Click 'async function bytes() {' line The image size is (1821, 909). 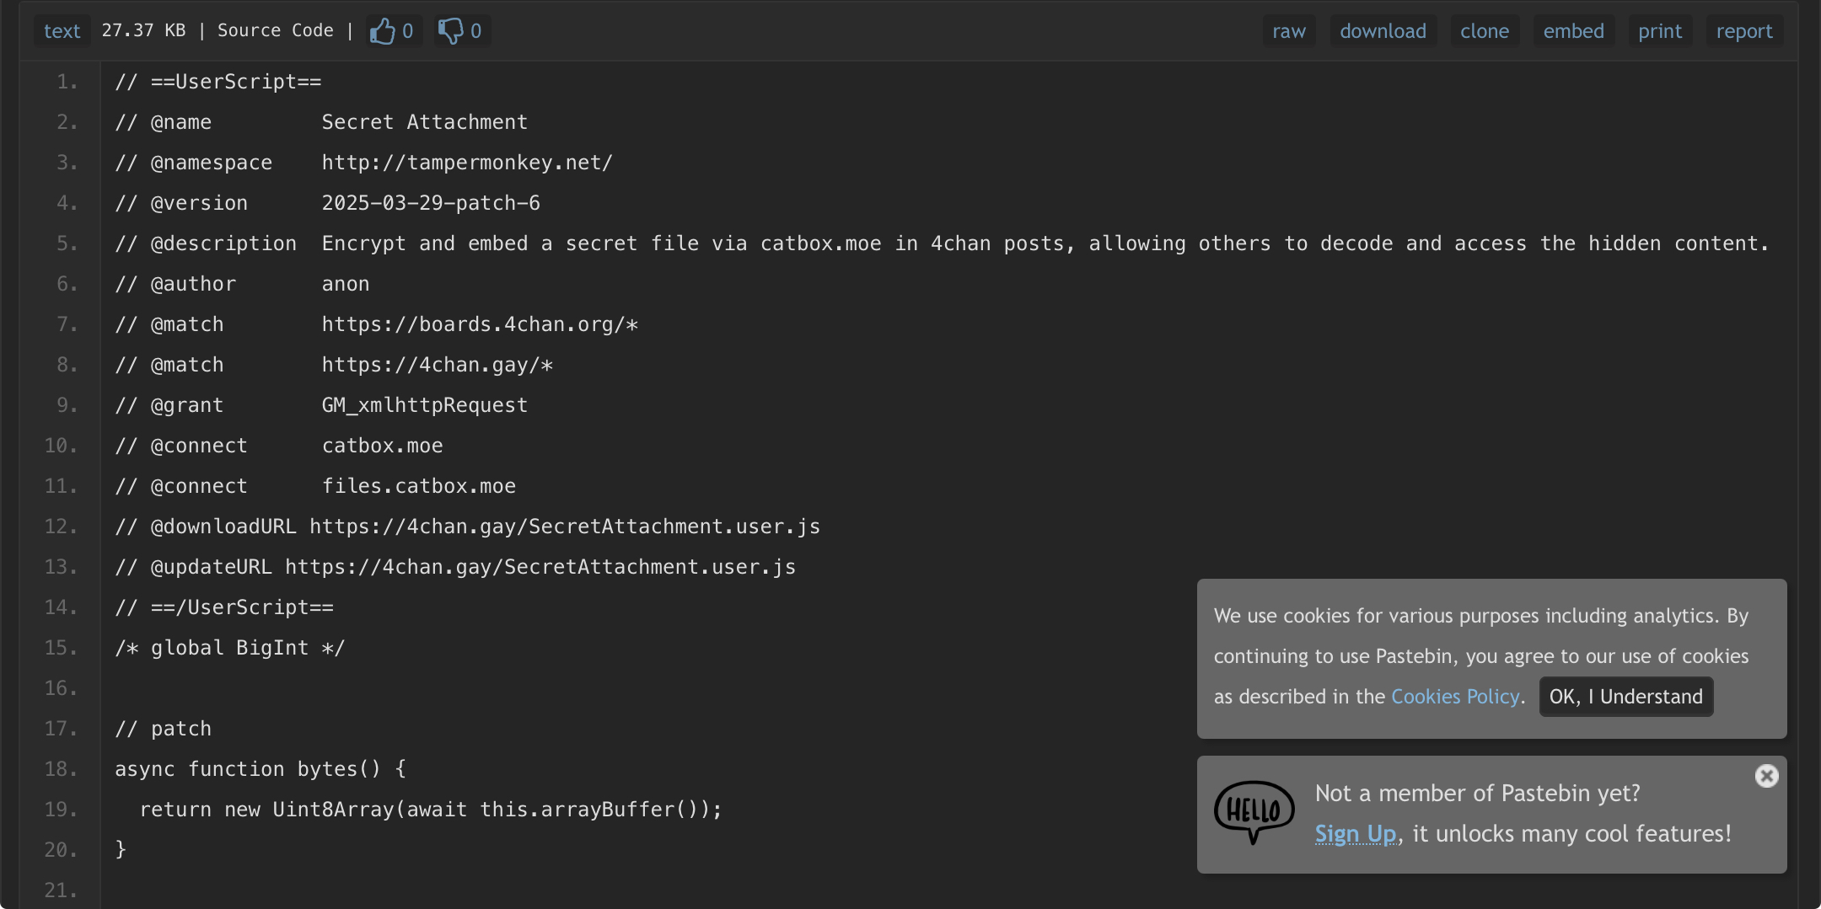click(261, 769)
